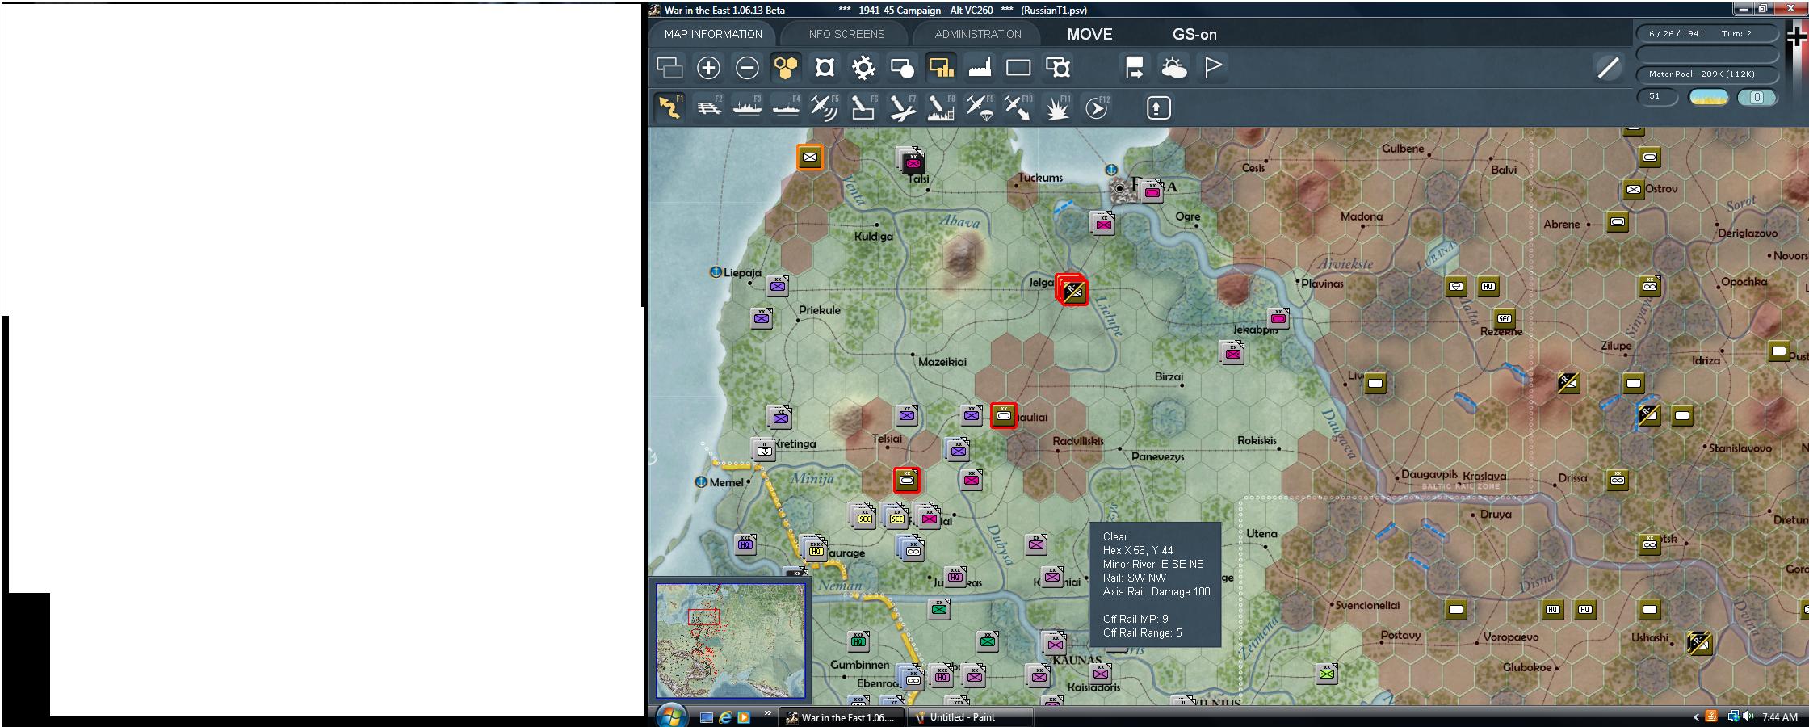This screenshot has width=1809, height=727.
Task: Select the F8 bomb city icon
Action: click(x=941, y=107)
